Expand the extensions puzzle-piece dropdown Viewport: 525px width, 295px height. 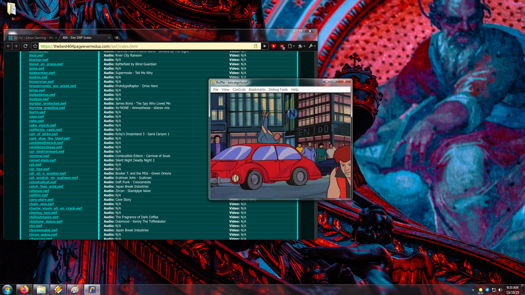(x=302, y=46)
